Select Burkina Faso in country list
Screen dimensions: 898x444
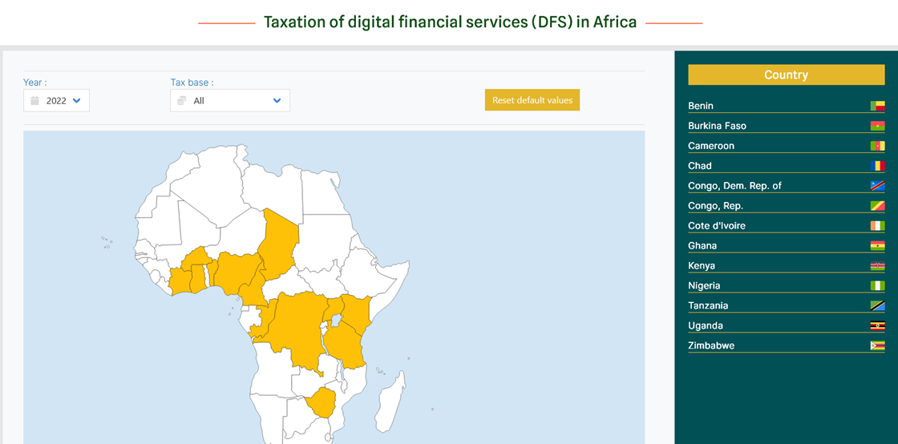(x=787, y=126)
